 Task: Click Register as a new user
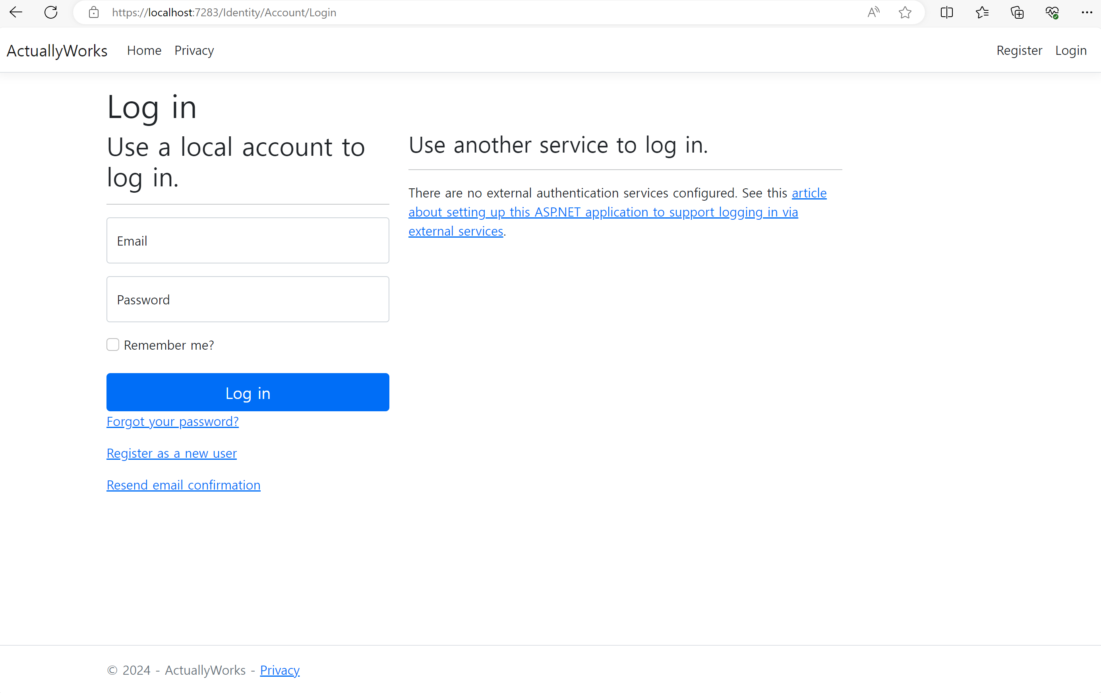point(172,453)
